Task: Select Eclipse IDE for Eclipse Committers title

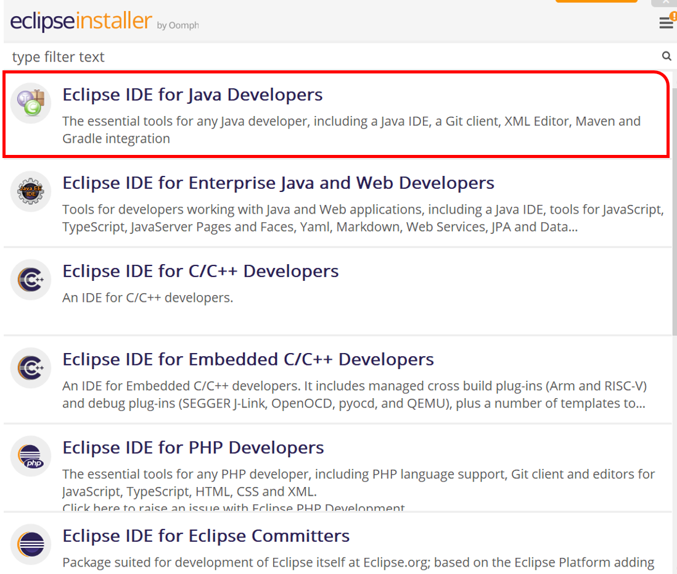Action: [206, 536]
